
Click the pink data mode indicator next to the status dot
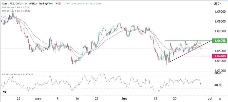(x=60, y=3)
